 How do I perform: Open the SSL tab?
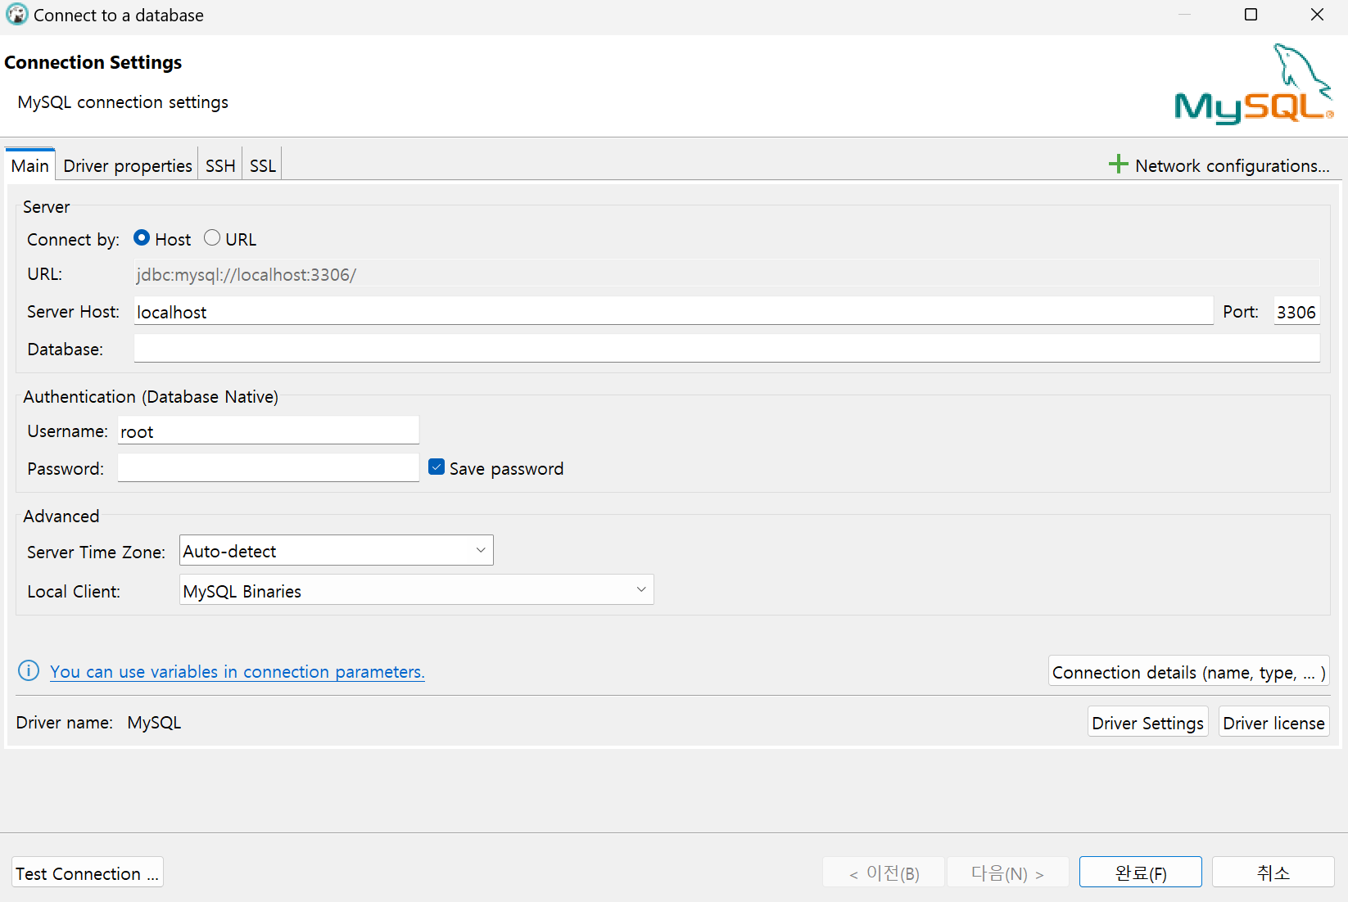coord(261,165)
